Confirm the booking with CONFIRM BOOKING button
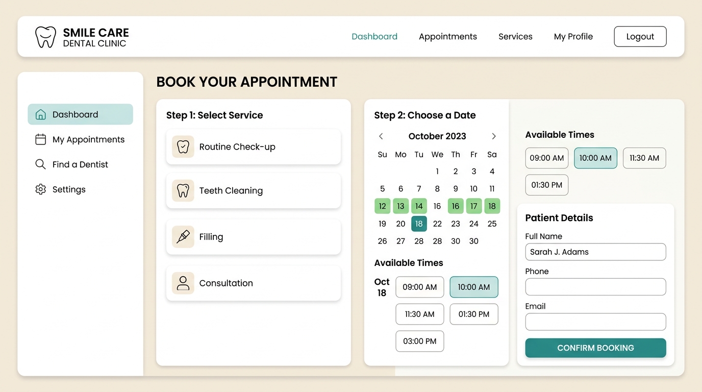The image size is (702, 392). click(595, 348)
